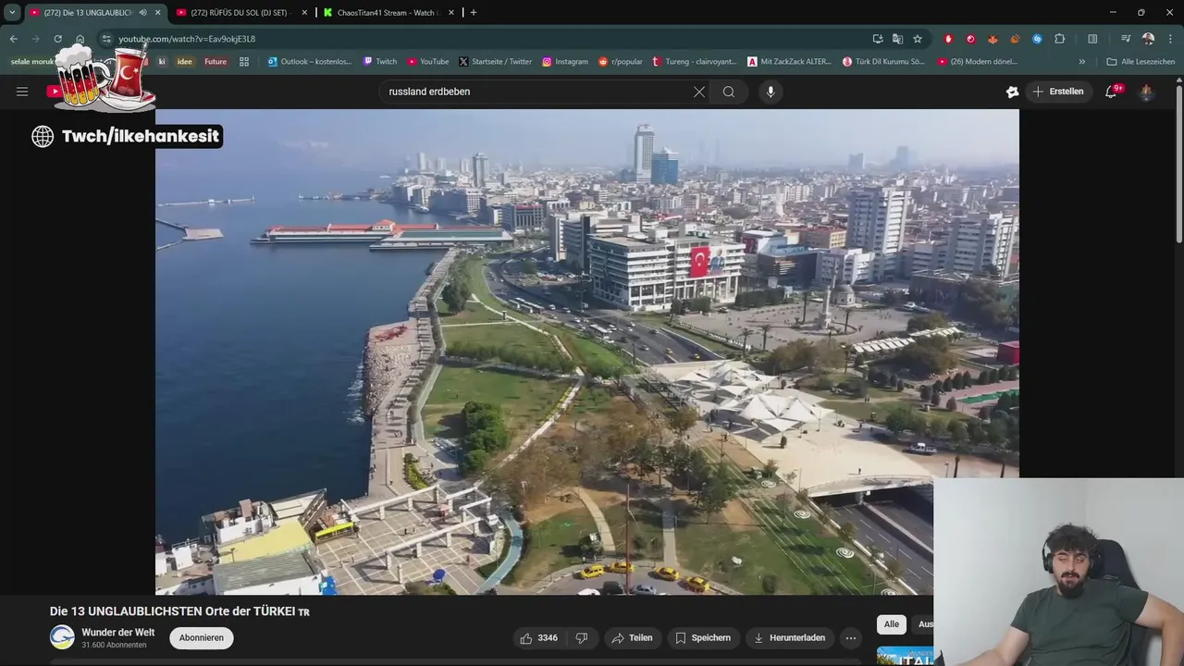Open the (26) Modern dönel bookmark
The image size is (1184, 666).
click(978, 62)
